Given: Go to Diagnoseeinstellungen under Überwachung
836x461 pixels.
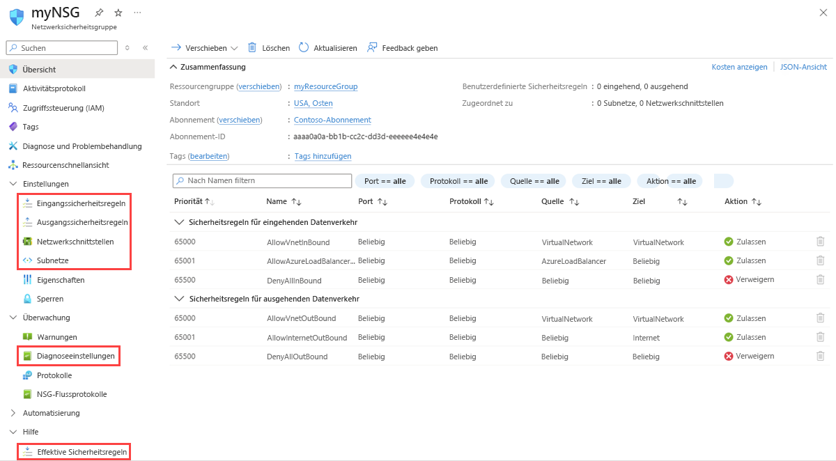Looking at the screenshot, I should coord(75,356).
